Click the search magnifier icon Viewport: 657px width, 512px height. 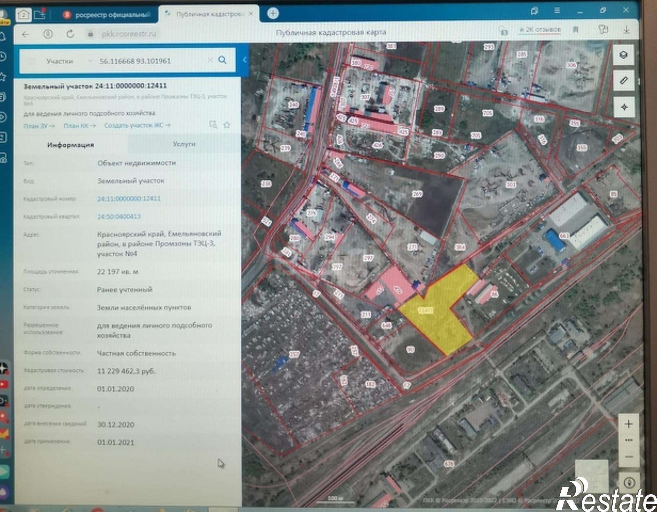(x=222, y=60)
